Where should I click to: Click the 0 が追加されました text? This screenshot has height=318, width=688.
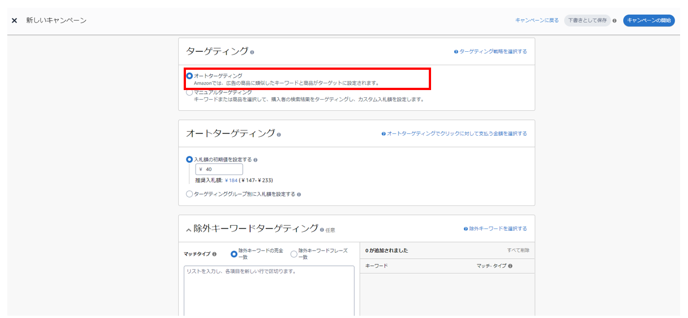tap(387, 250)
